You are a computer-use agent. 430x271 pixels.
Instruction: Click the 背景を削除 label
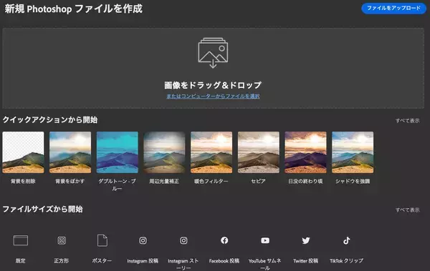[23, 181]
